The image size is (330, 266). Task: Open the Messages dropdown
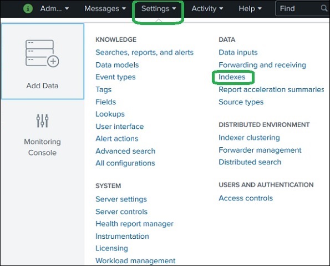pyautogui.click(x=105, y=9)
